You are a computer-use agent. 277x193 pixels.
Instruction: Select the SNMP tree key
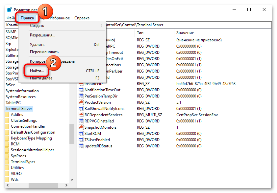tap(11, 32)
